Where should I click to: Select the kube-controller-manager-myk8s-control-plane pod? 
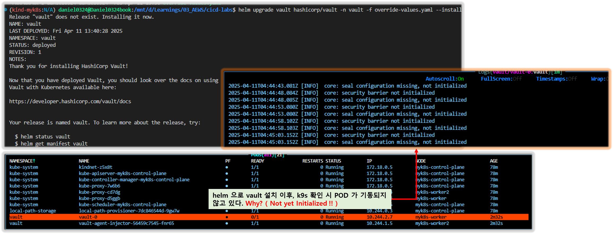[x=134, y=180]
